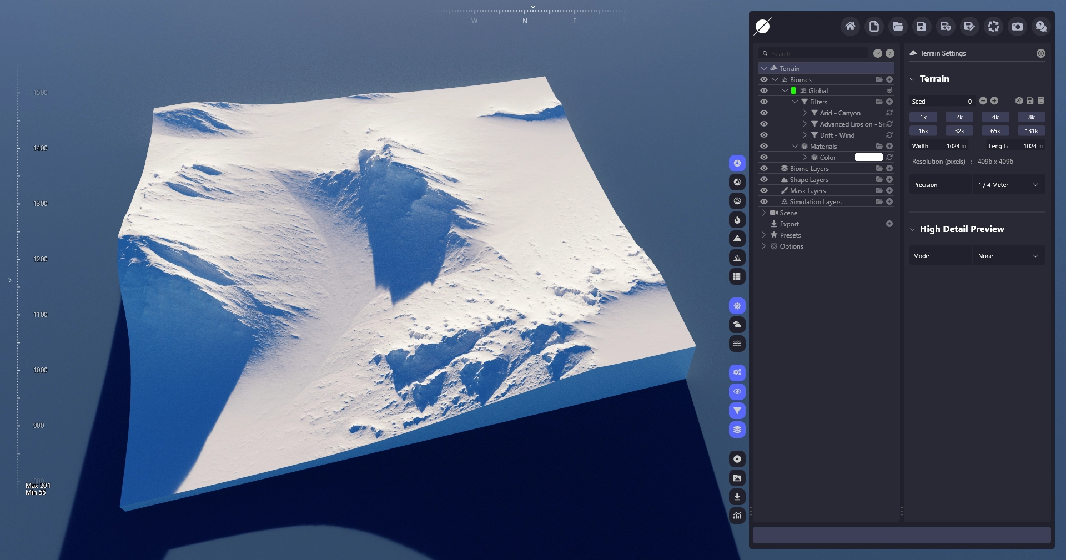Click the chart statistics icon in viewport sidebar
1066x560 pixels.
pos(737,516)
